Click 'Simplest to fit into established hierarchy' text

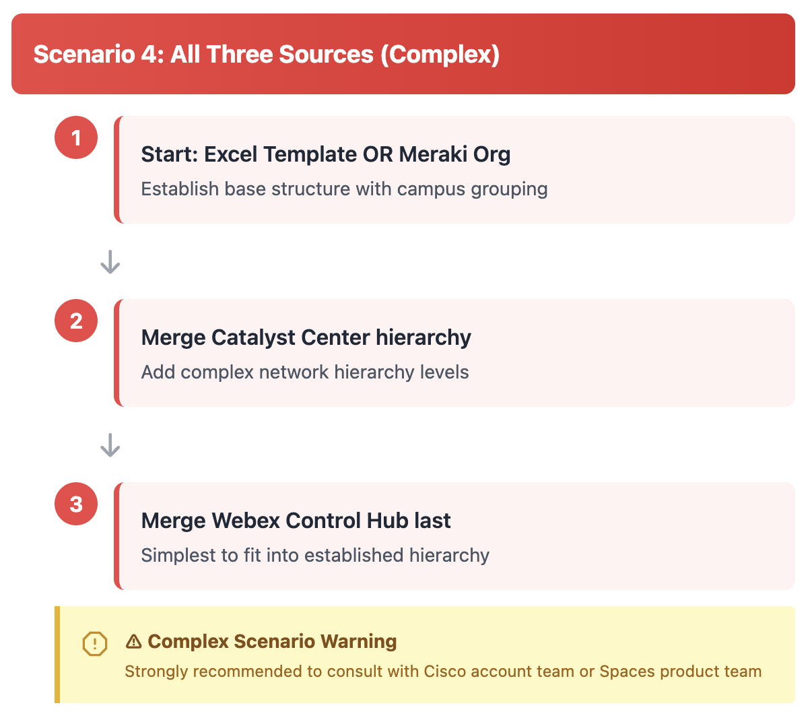[x=315, y=556]
